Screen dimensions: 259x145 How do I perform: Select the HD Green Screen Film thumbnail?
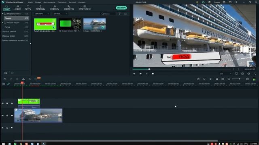click(70, 24)
